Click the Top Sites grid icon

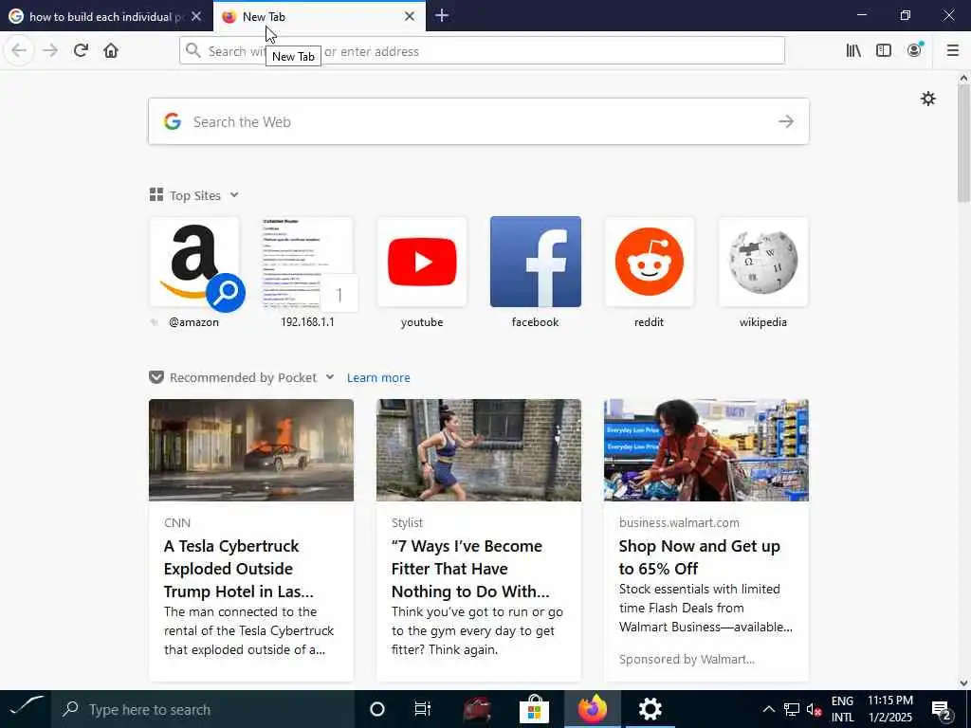pos(156,195)
